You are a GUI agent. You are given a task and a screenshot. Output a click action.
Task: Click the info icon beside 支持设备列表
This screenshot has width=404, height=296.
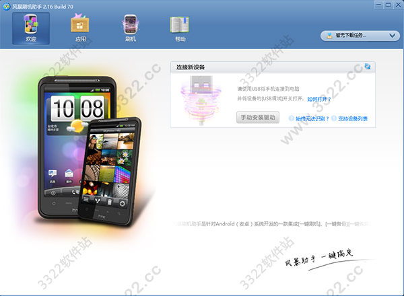pyautogui.click(x=334, y=118)
